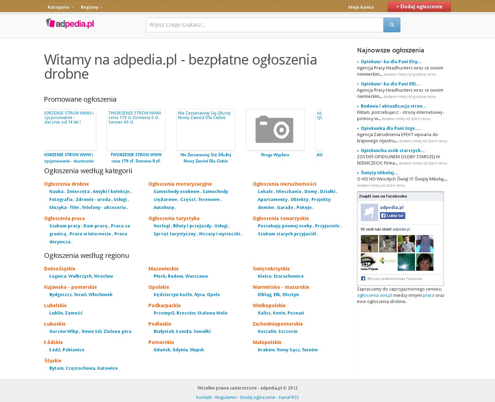Click the adpedia.pl Facebook page flag avatar
Viewport: 495px width, 402px height.
click(x=369, y=212)
